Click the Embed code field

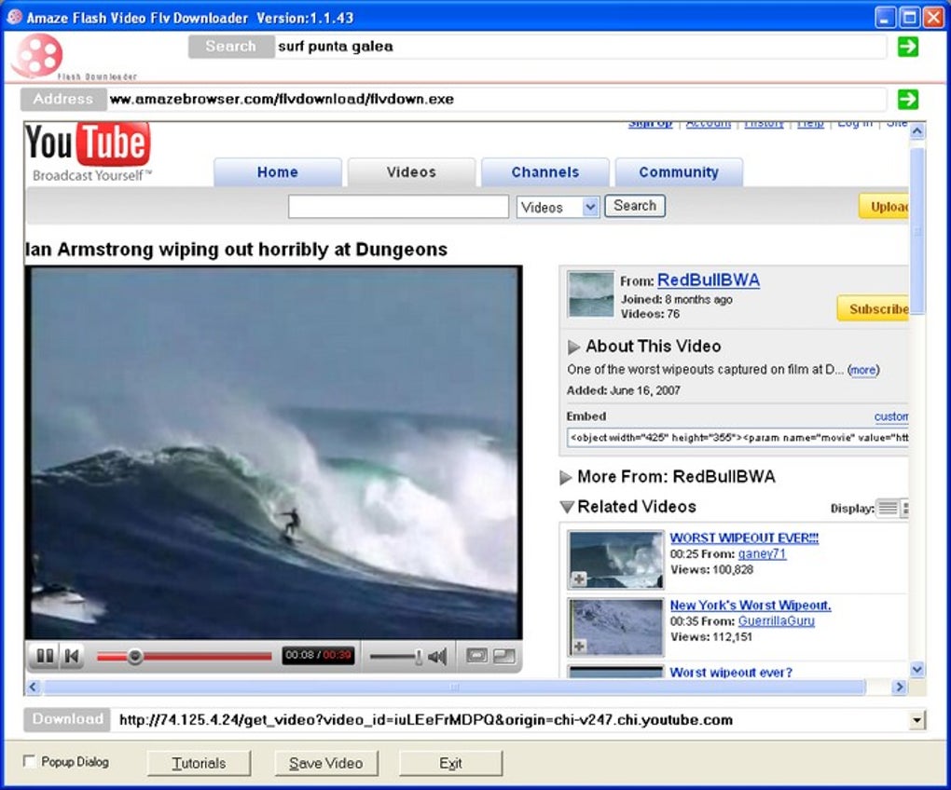coord(737,438)
